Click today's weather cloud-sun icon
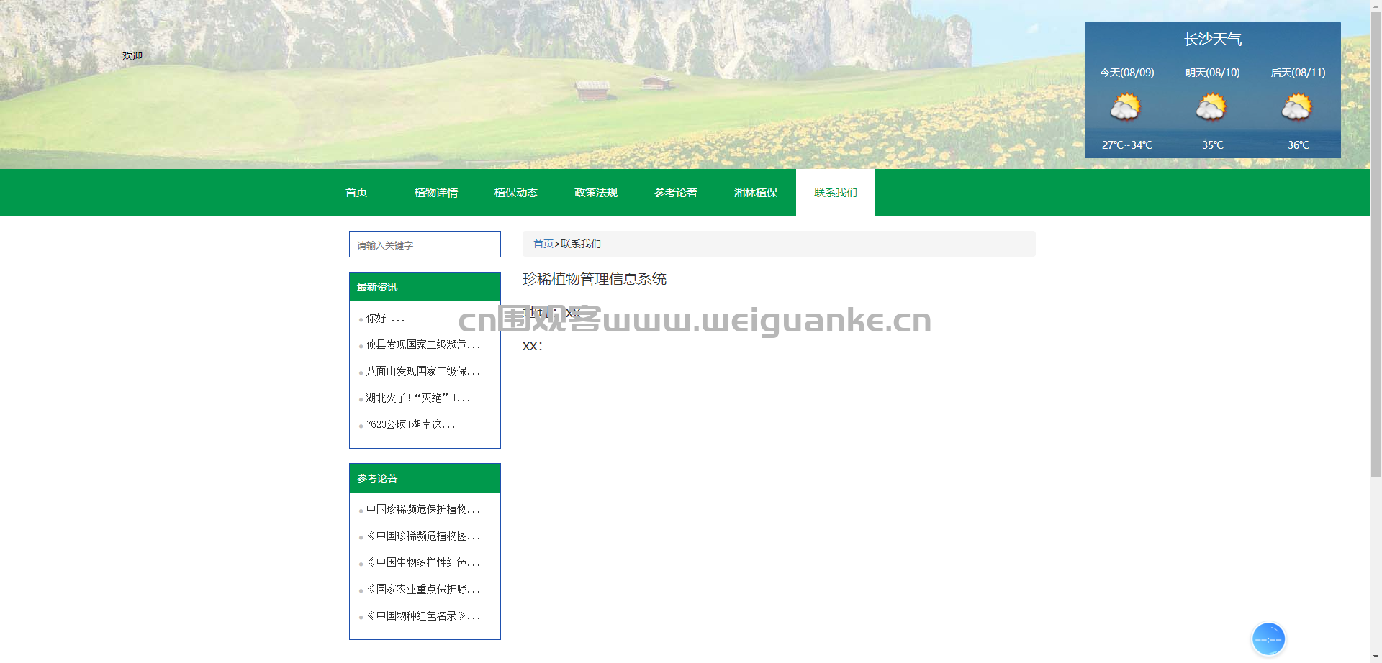 pyautogui.click(x=1126, y=108)
